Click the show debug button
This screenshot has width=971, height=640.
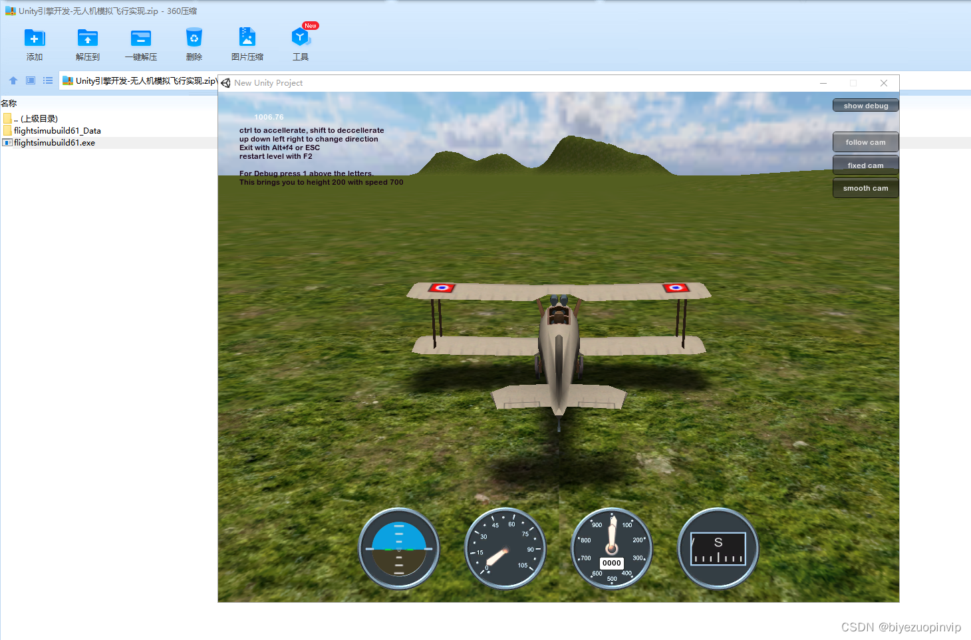pos(866,106)
